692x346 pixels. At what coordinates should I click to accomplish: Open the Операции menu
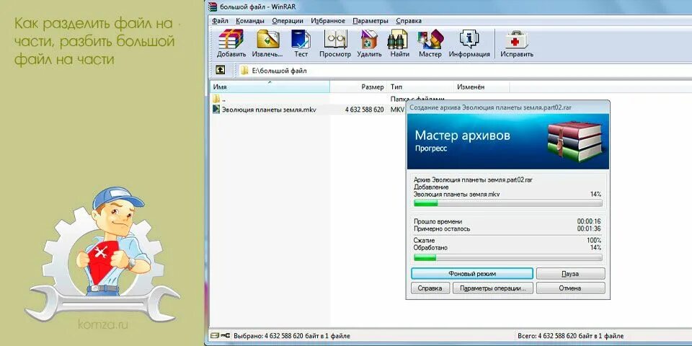288,21
